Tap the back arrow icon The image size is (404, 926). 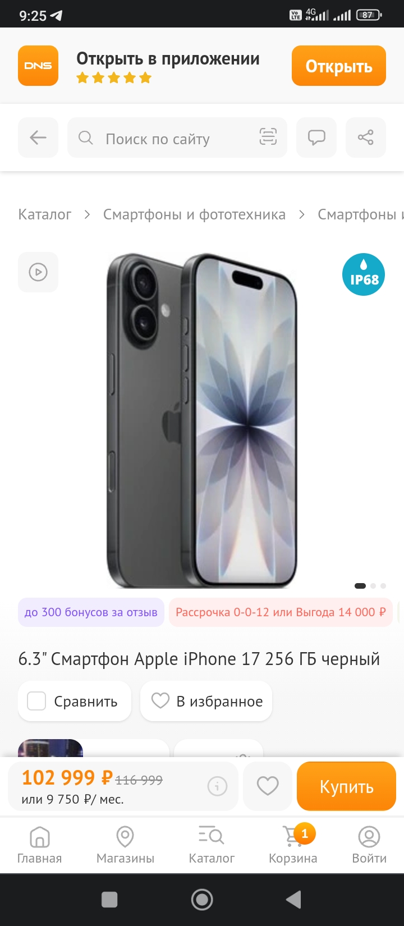[x=38, y=137]
